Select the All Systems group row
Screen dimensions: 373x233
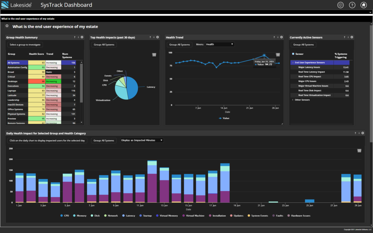point(42,63)
